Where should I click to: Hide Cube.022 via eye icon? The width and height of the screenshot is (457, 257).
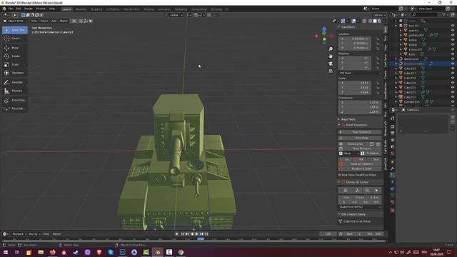453,97
